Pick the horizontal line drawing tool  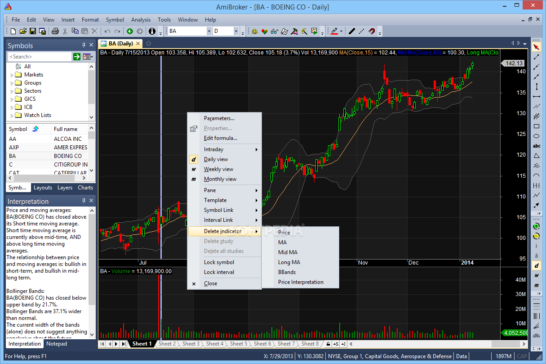(x=536, y=96)
